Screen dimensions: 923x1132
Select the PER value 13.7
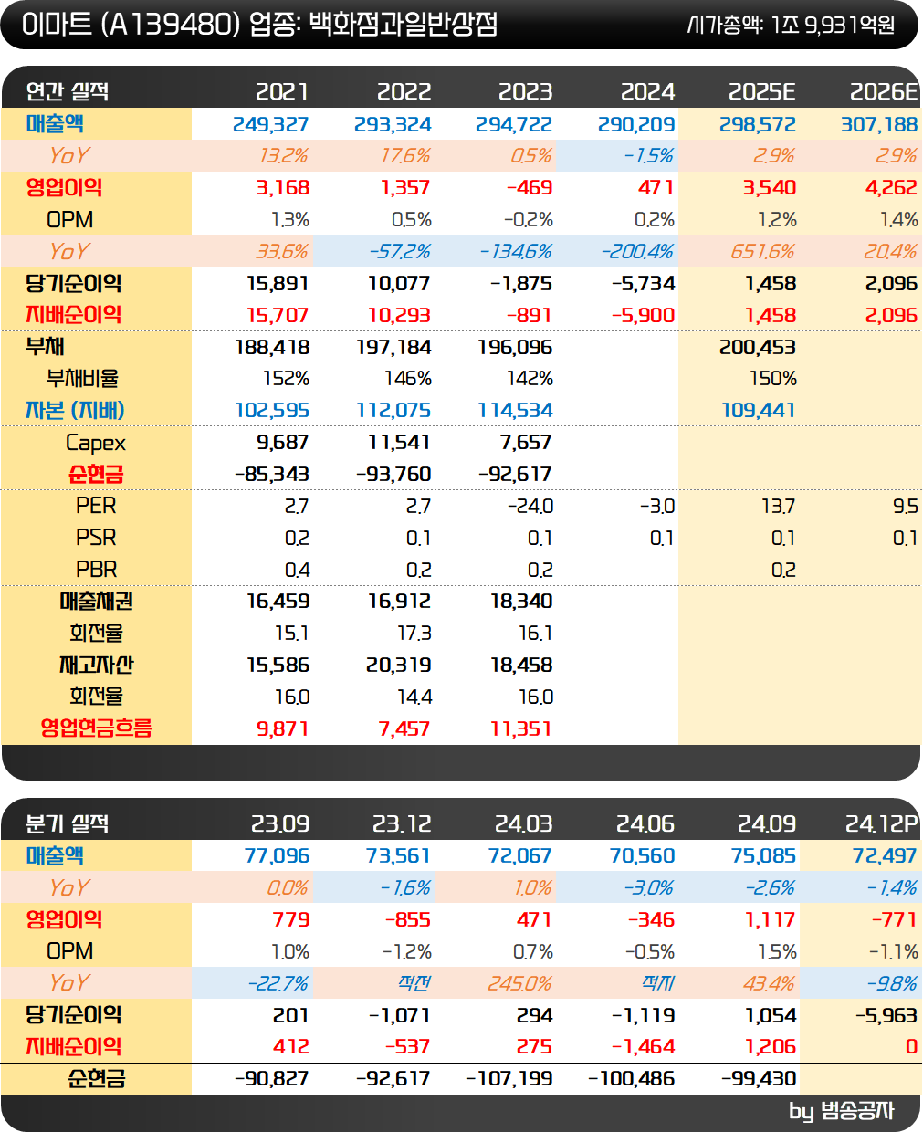778,506
